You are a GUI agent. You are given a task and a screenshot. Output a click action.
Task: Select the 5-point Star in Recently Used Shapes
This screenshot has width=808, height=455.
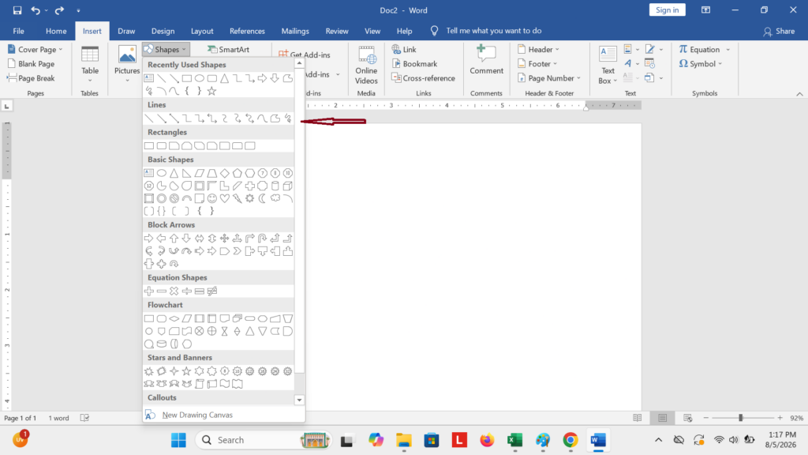point(211,91)
